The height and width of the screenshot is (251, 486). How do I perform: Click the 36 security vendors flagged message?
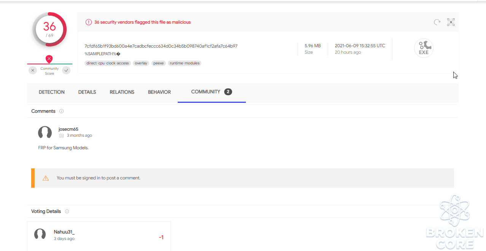(x=142, y=22)
